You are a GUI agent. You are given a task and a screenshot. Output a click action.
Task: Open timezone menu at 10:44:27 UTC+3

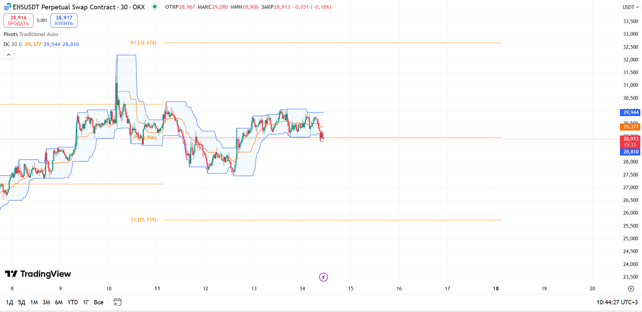pyautogui.click(x=617, y=302)
